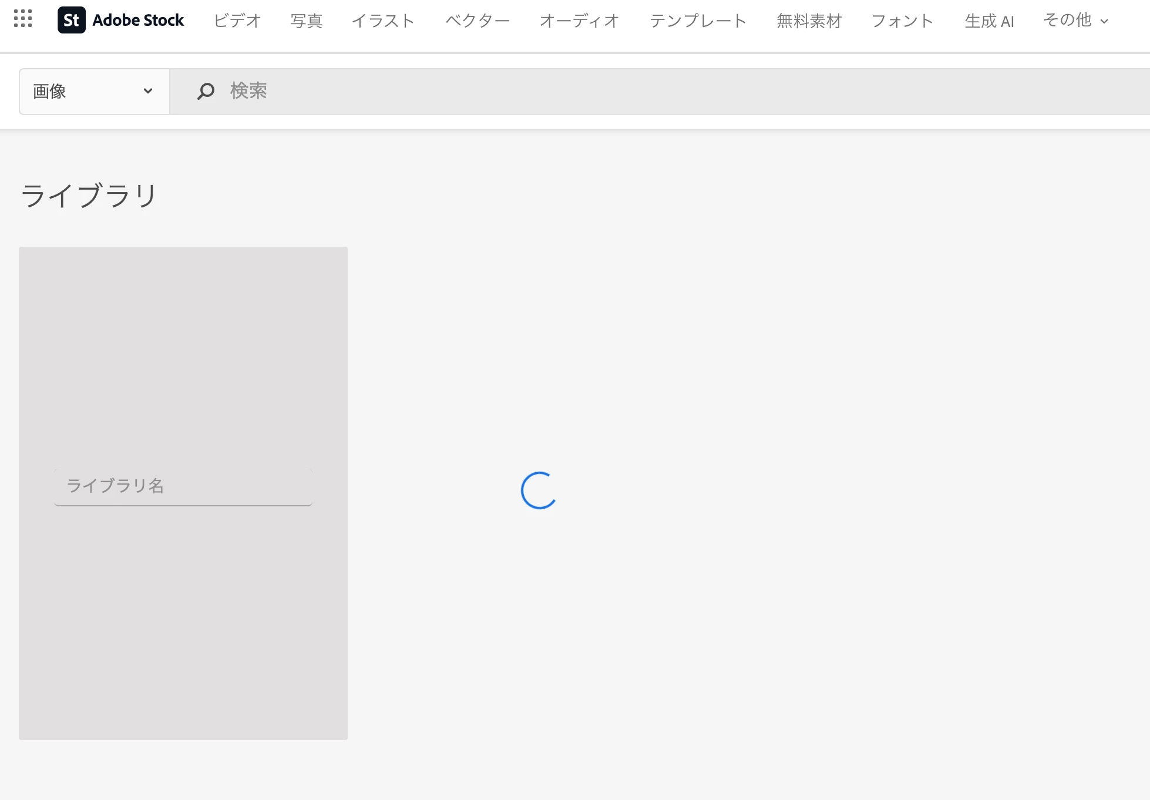Viewport: 1150px width, 800px height.
Task: Expand the その他 menu chevron
Action: (1104, 21)
